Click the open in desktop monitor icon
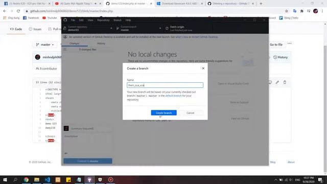The height and width of the screenshot is (184, 327). [270, 82]
